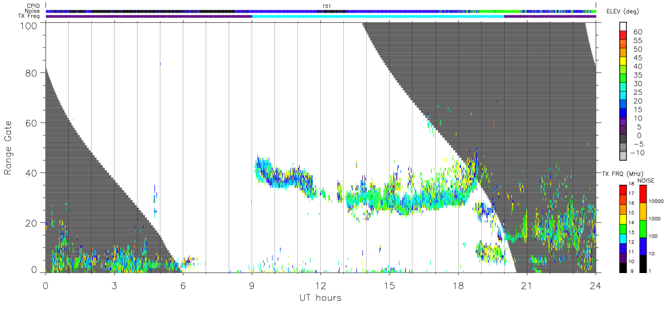This screenshot has width=670, height=309.
Task: Click the red segment of NOISE color bar
Action: (643, 194)
